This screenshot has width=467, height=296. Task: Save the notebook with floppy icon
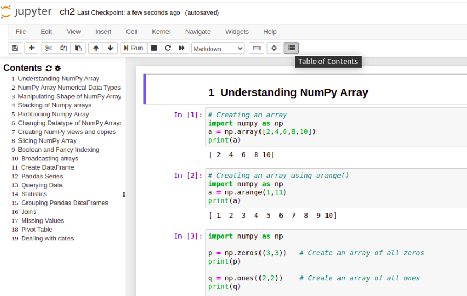click(x=15, y=48)
